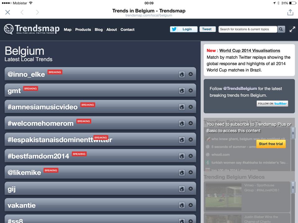298x223 pixels.
Task: Close the browser view with X
Action: 7,12
